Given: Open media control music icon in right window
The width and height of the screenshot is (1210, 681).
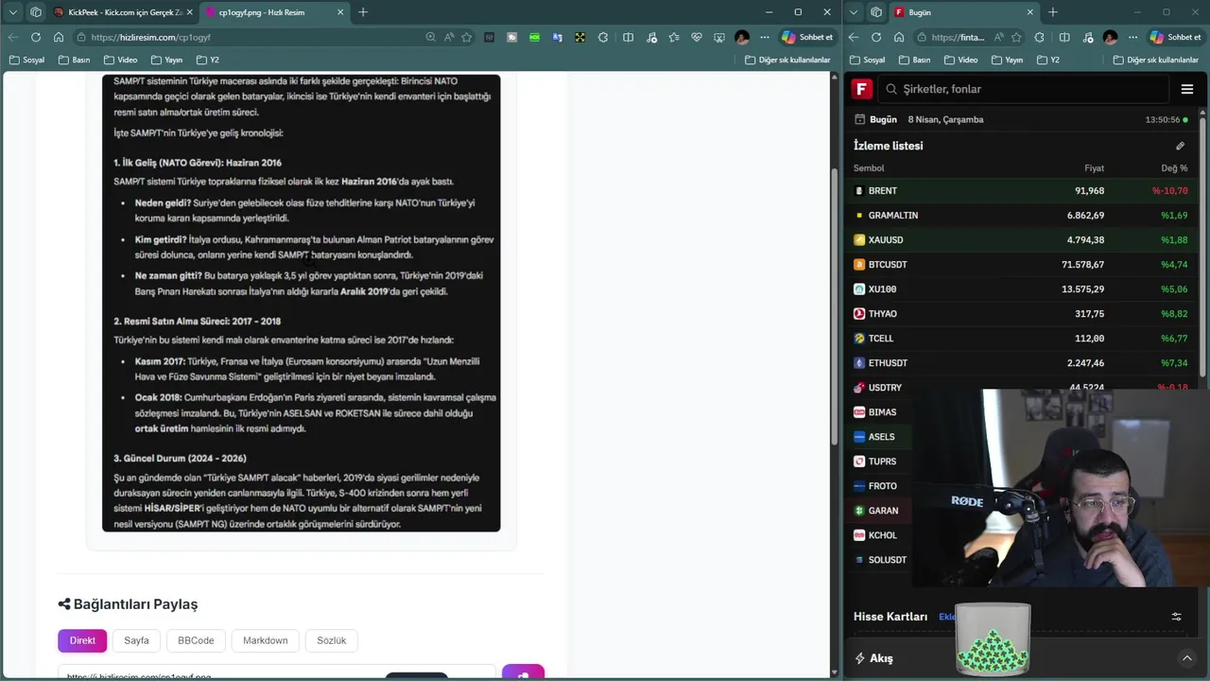Looking at the screenshot, I should tap(1087, 37).
